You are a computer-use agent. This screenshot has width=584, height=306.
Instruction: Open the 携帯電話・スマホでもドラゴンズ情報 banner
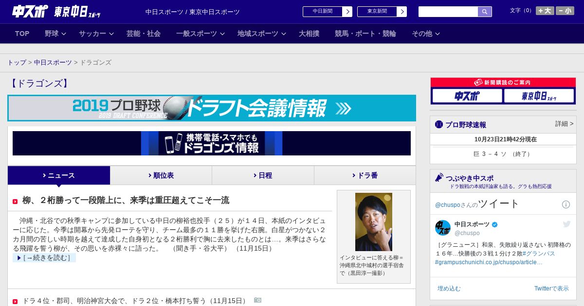point(212,143)
